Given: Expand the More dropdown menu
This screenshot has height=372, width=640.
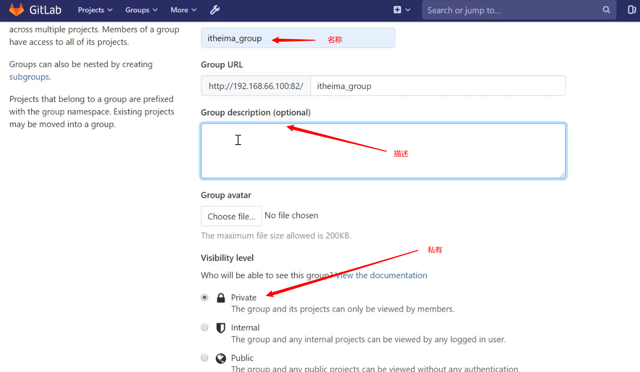Looking at the screenshot, I should coord(183,10).
